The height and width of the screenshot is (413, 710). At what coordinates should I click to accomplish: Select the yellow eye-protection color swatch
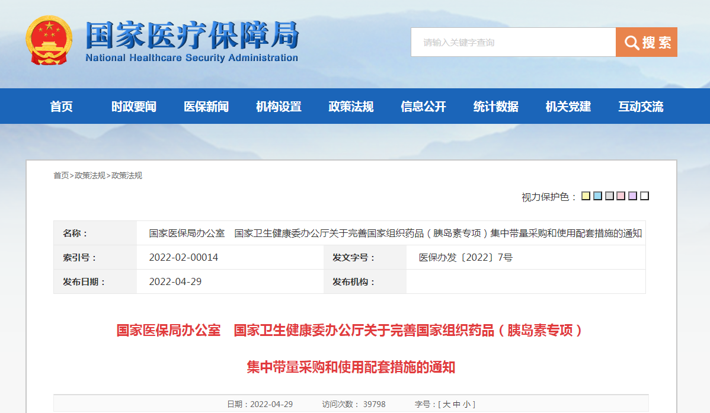(586, 196)
